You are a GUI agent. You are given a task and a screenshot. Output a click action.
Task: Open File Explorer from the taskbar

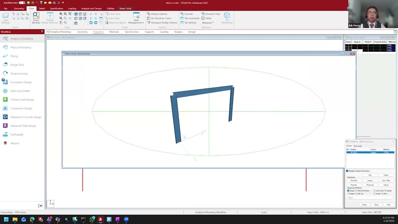coord(15,219)
